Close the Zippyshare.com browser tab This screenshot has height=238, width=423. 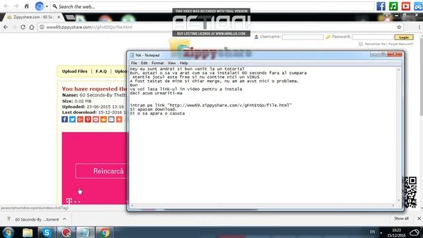(x=59, y=17)
